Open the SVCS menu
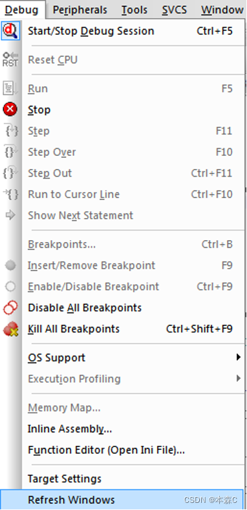The image size is (247, 510). tap(175, 10)
